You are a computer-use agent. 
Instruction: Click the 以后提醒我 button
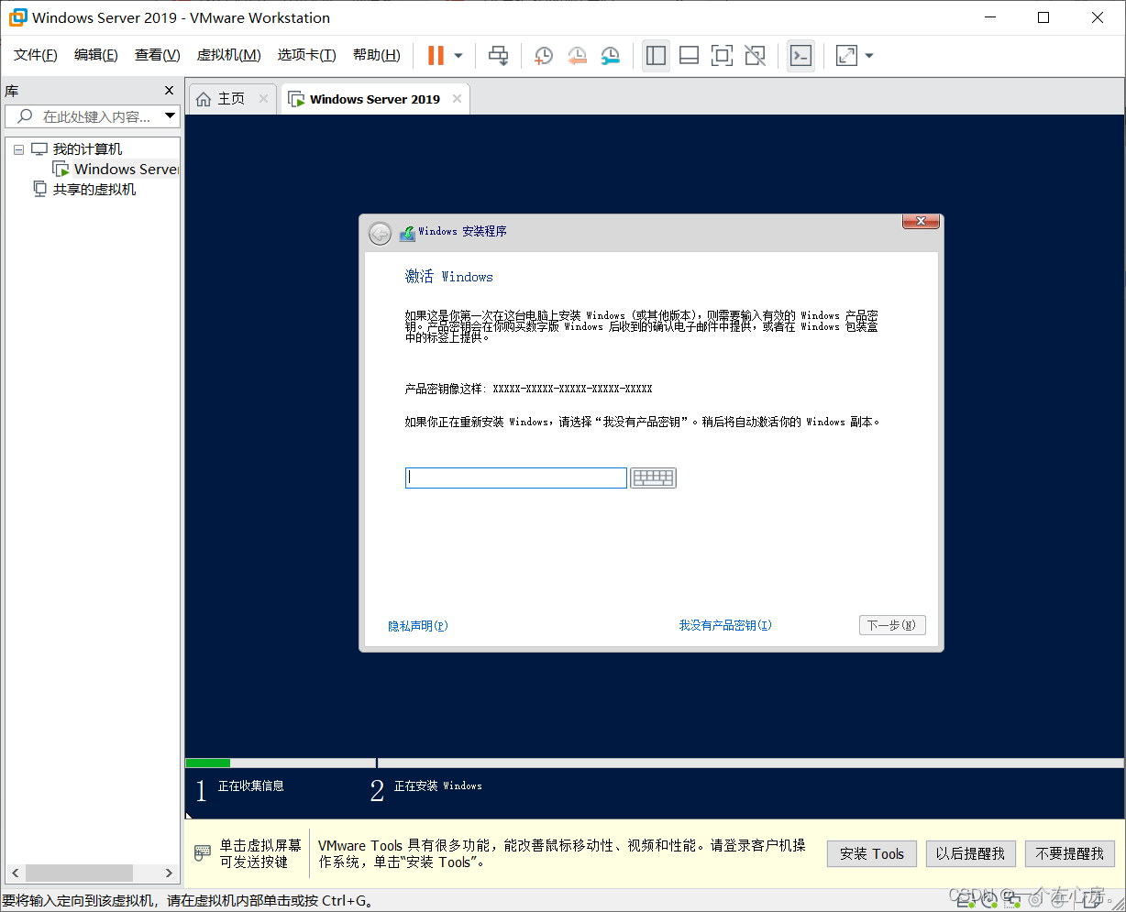click(x=970, y=853)
